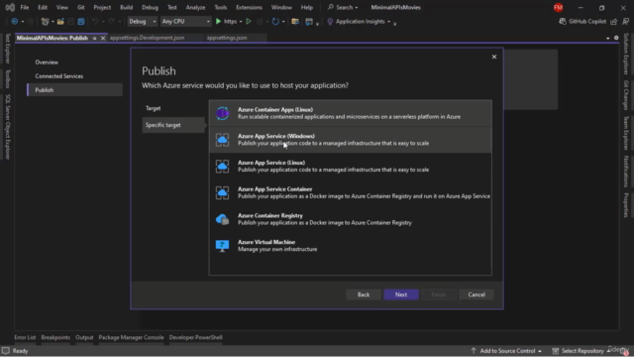This screenshot has height=357, width=634.
Task: Click the new project toolbar icon
Action: [x=45, y=22]
